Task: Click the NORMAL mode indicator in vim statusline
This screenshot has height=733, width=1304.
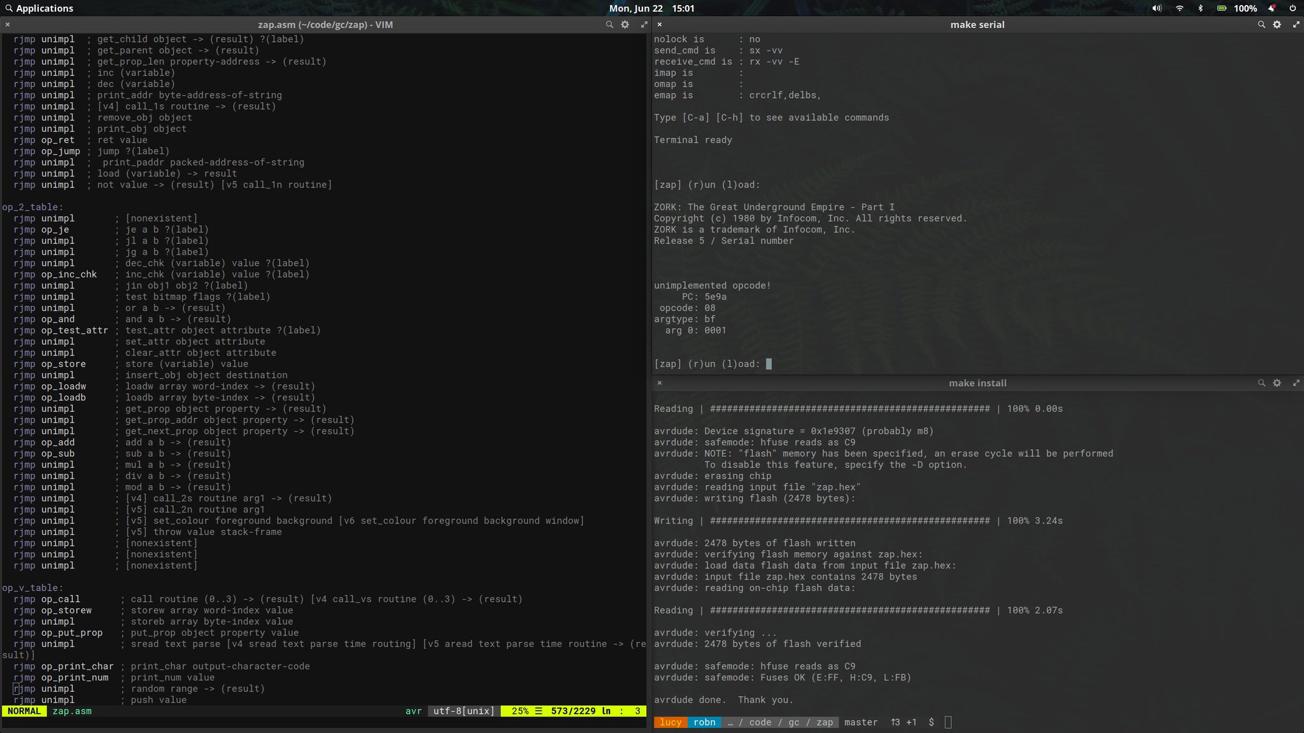Action: pos(24,711)
